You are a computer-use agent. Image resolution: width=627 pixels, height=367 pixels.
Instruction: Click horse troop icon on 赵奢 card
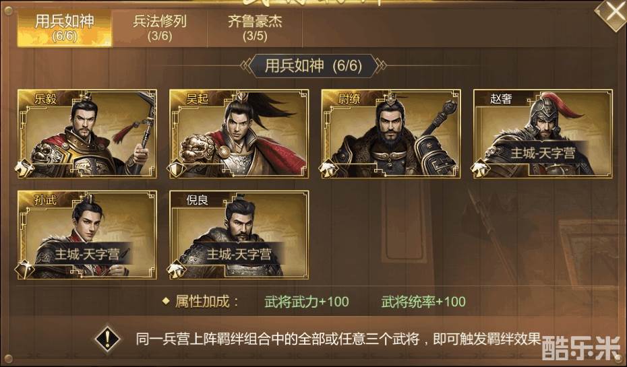point(480,169)
